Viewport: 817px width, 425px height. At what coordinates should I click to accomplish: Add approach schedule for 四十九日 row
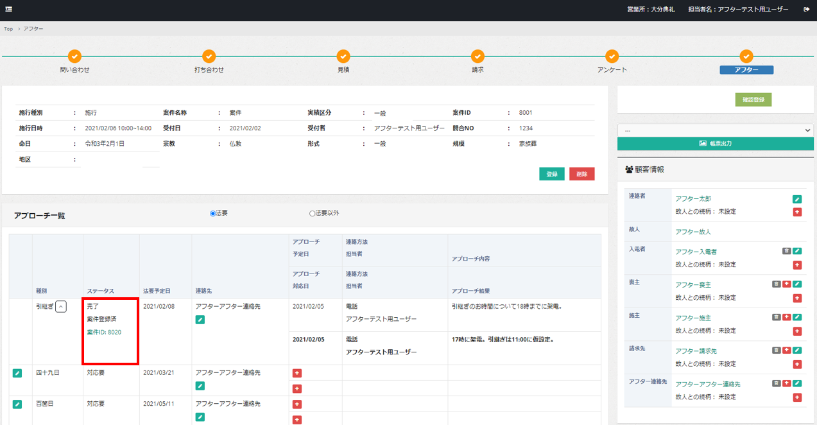[x=297, y=373]
